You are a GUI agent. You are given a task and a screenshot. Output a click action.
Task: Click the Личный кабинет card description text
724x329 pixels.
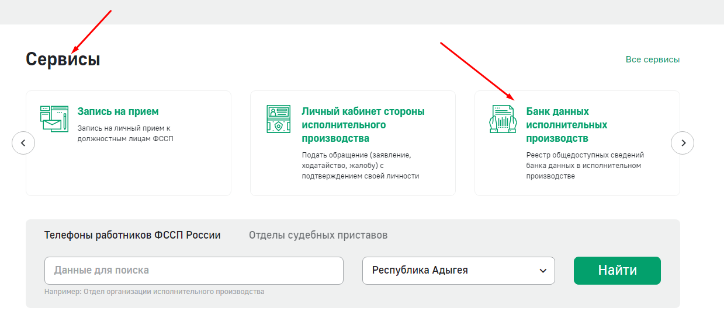361,166
